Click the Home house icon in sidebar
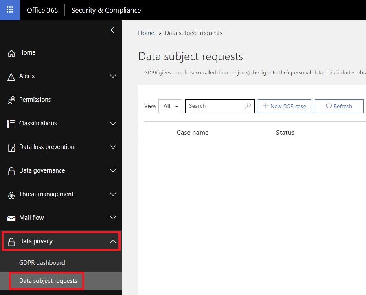The image size is (366, 295). 11,53
